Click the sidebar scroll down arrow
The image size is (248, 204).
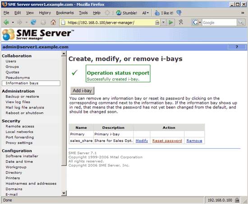[64, 193]
